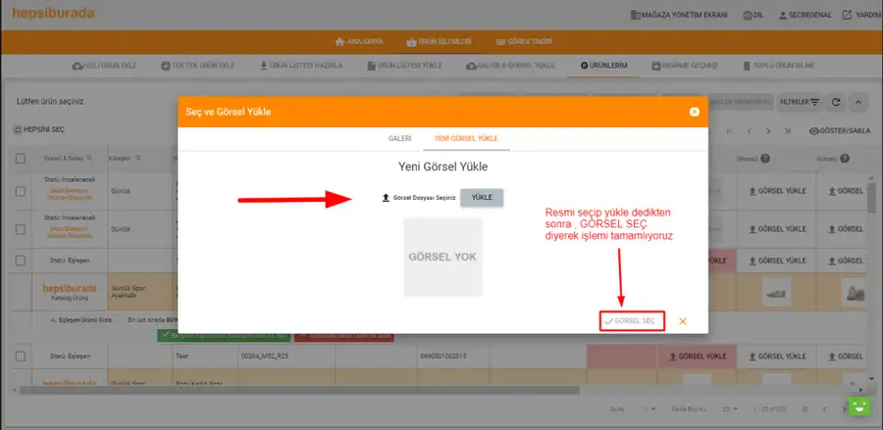Open the FİLTRELER filter panel

[800, 102]
